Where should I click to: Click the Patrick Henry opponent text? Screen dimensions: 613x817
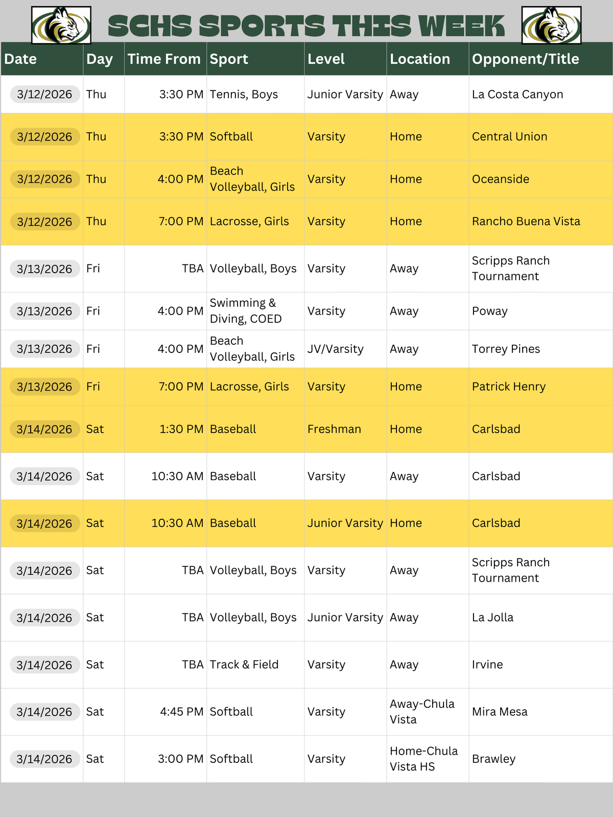(509, 387)
